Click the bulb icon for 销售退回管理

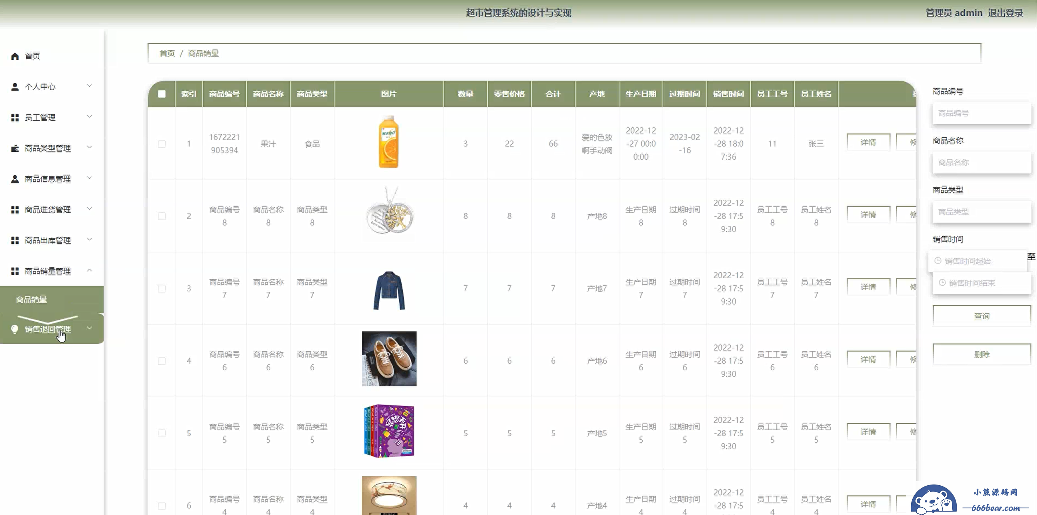pos(15,329)
